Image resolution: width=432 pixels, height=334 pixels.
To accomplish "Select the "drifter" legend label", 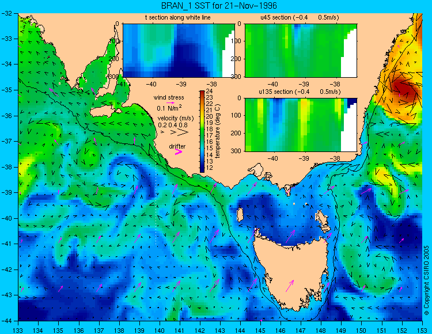I will coord(177,146).
